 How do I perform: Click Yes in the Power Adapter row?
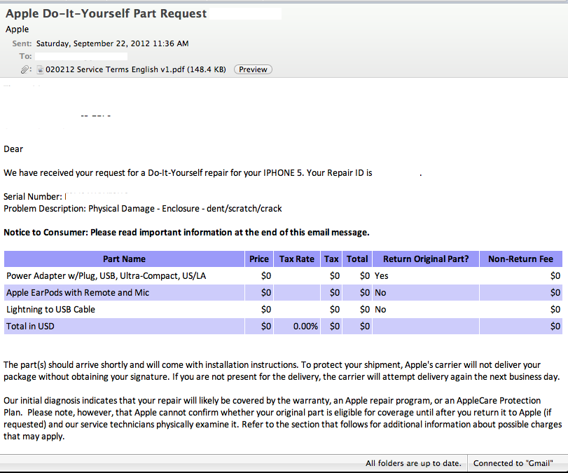381,276
